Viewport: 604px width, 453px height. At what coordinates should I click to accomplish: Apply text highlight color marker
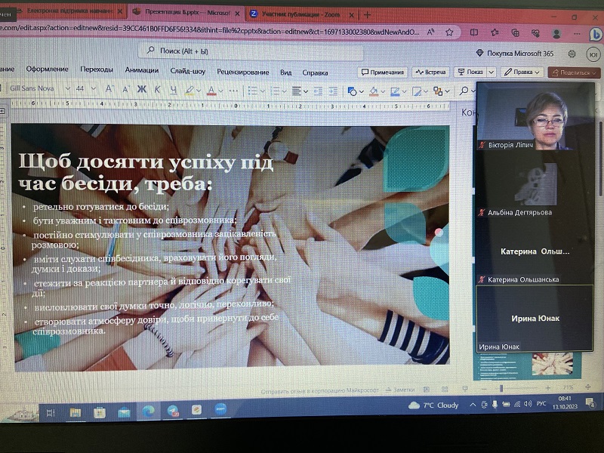[x=190, y=91]
